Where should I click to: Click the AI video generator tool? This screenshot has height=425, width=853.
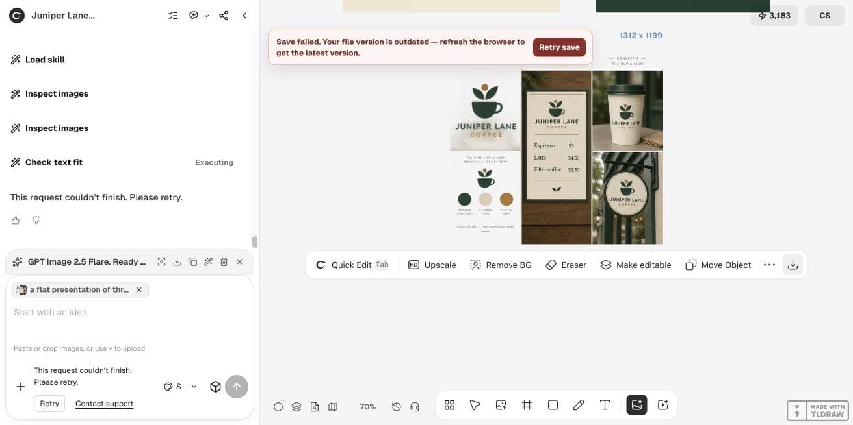pos(663,405)
